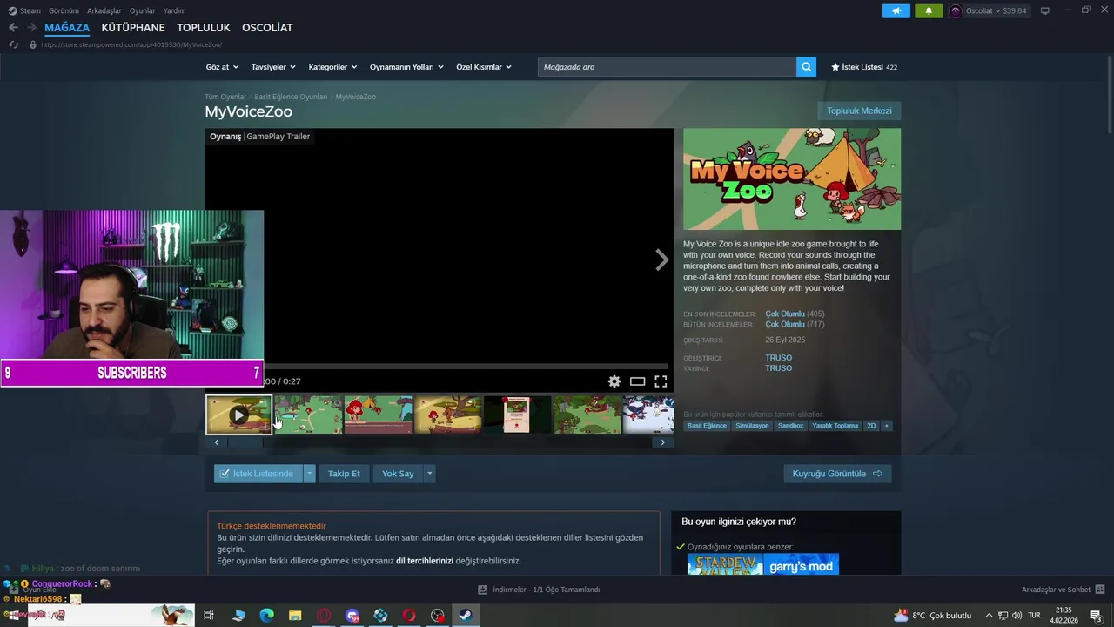The height and width of the screenshot is (627, 1114).
Task: Click the volume speaker tray icon
Action: tap(1017, 616)
